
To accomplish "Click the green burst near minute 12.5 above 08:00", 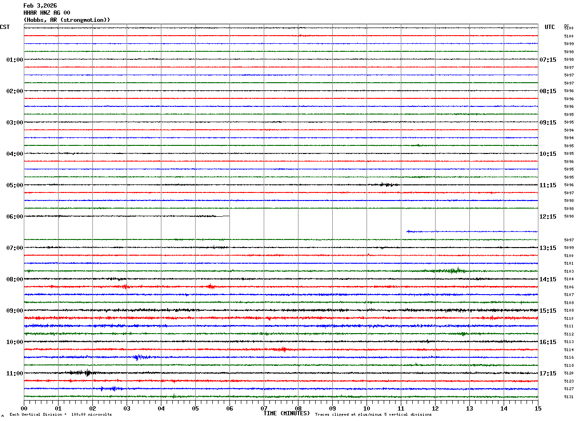I will tap(447, 271).
